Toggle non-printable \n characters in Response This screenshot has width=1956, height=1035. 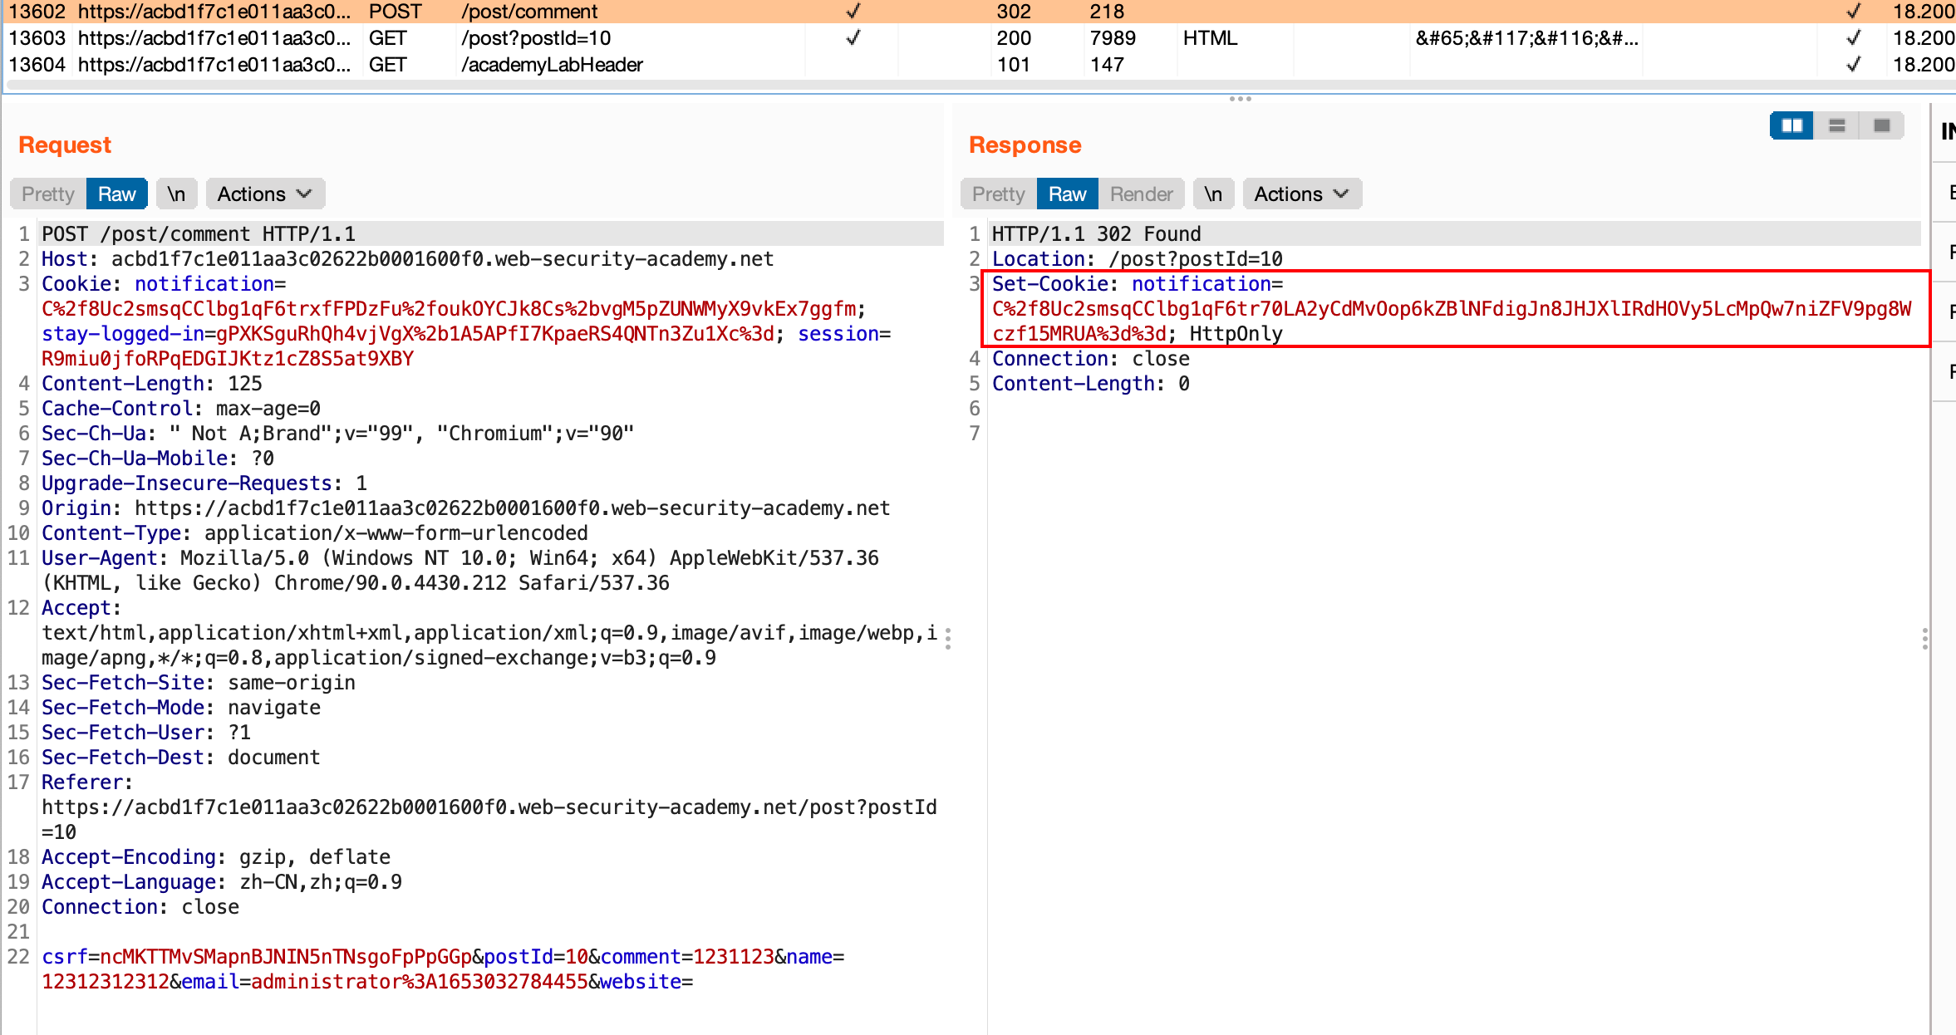[x=1213, y=194]
